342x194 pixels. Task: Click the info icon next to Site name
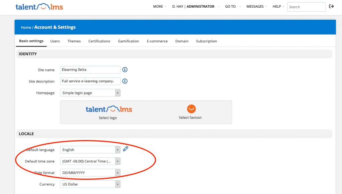pos(125,70)
